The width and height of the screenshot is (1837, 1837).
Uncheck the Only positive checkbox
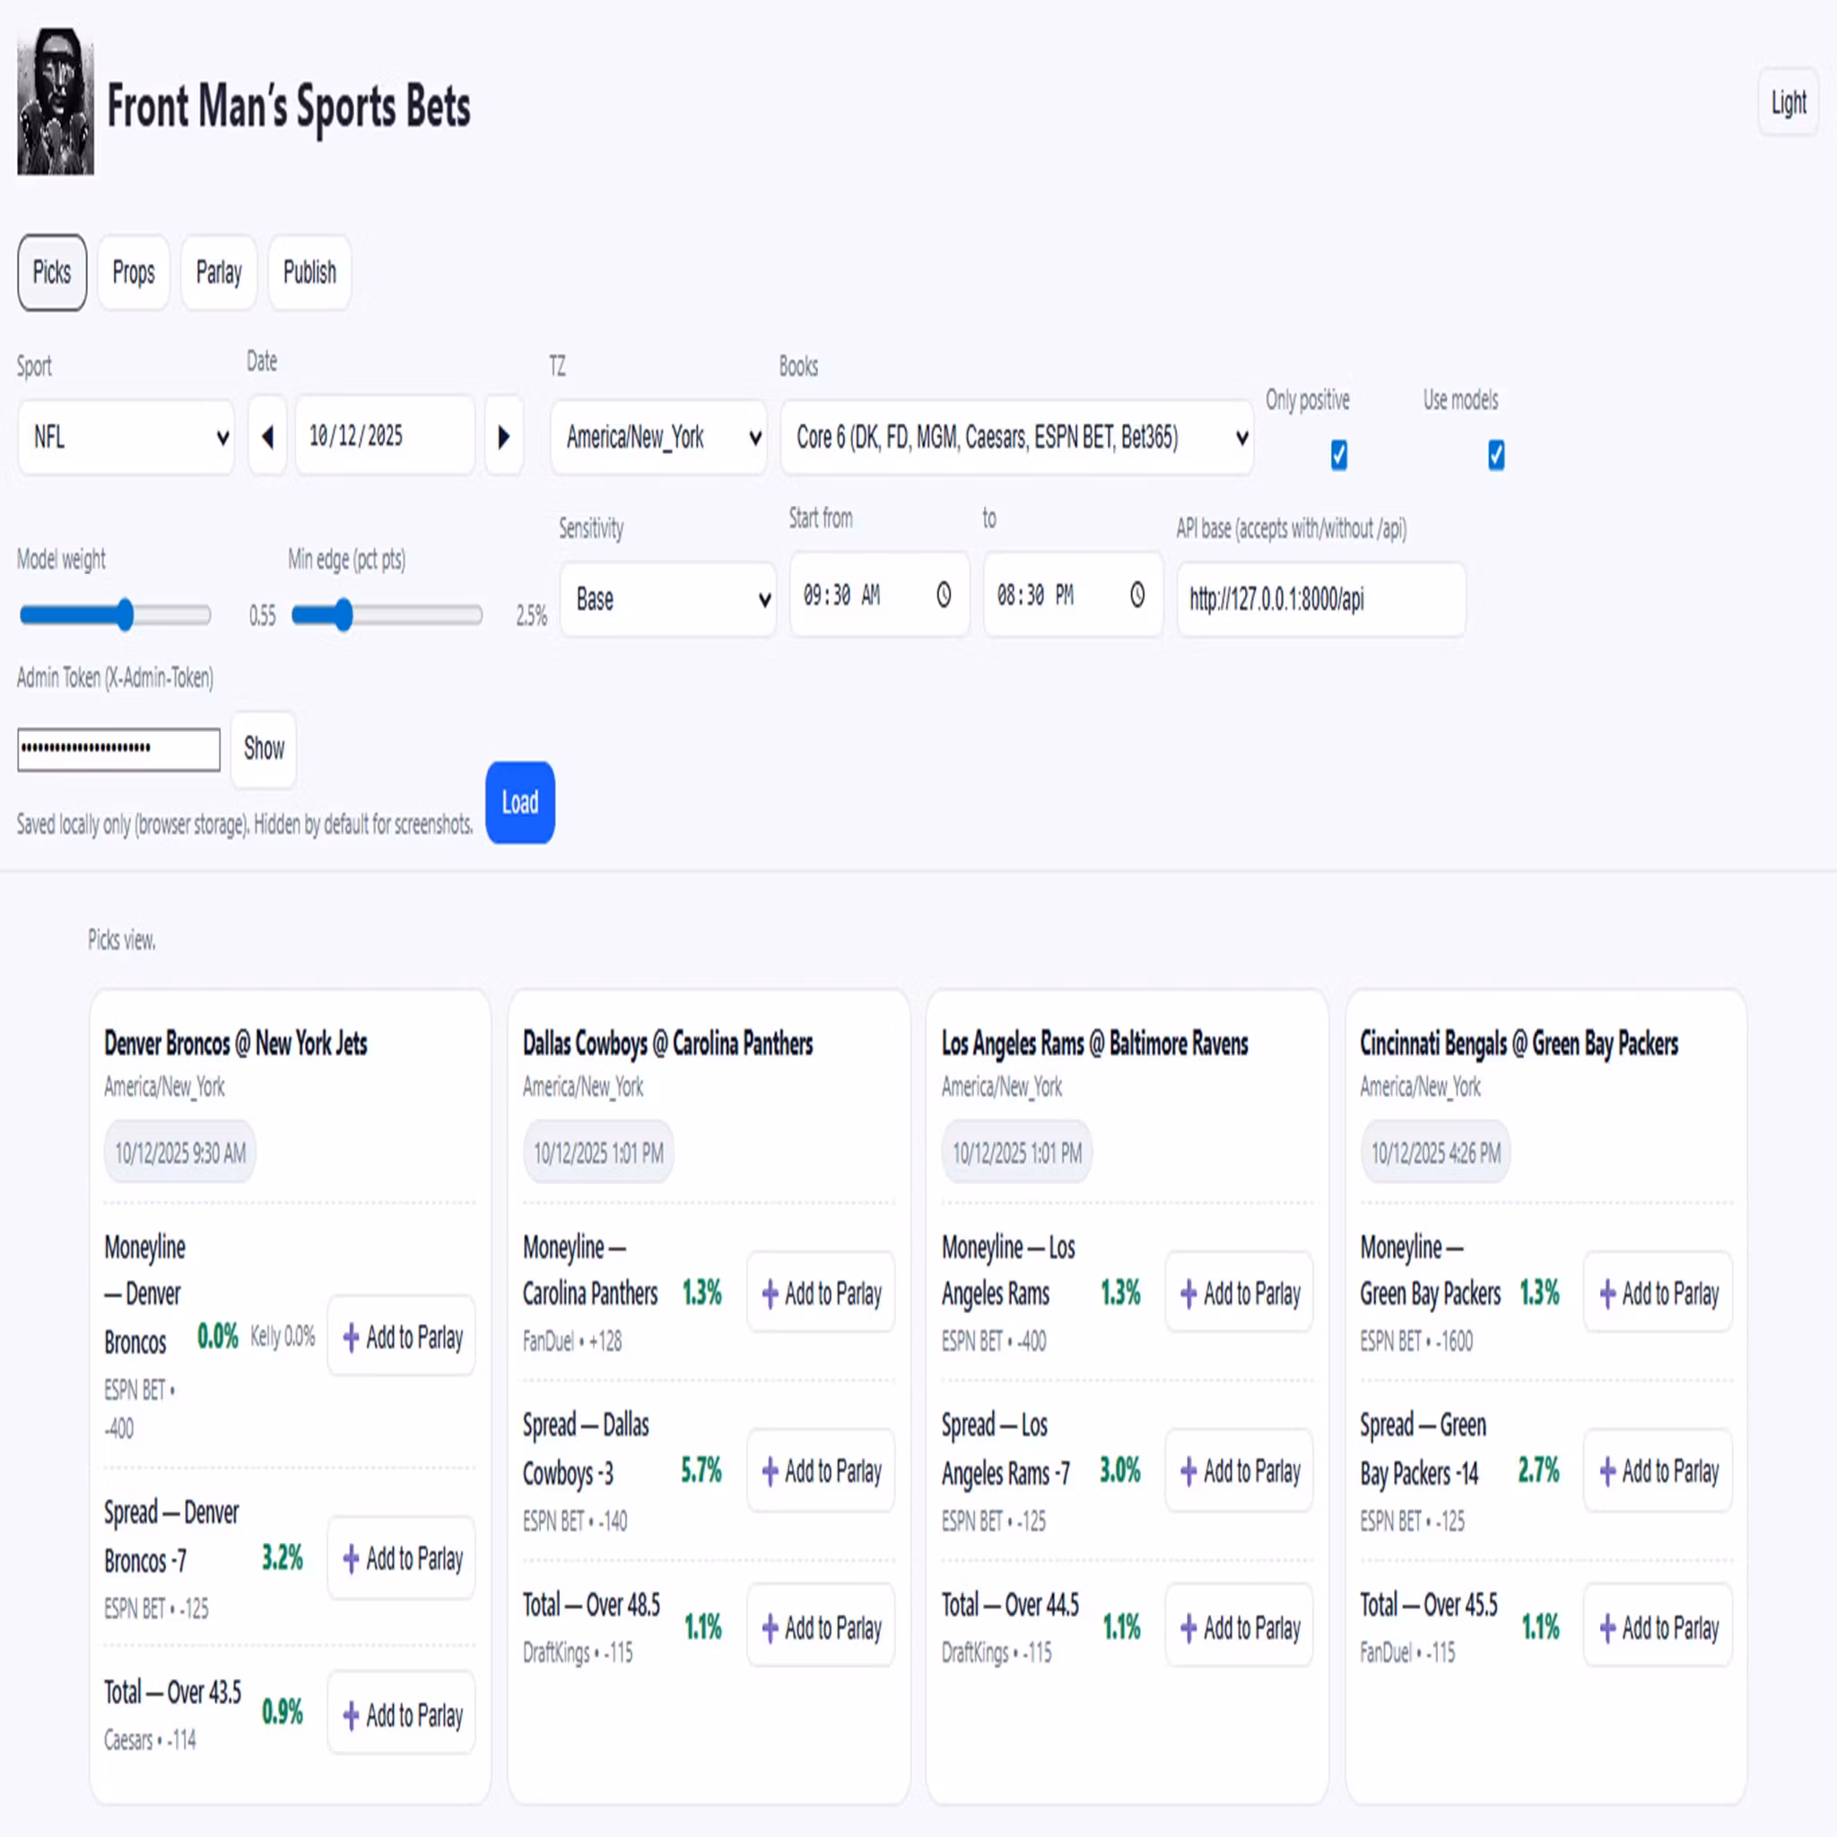coord(1339,456)
